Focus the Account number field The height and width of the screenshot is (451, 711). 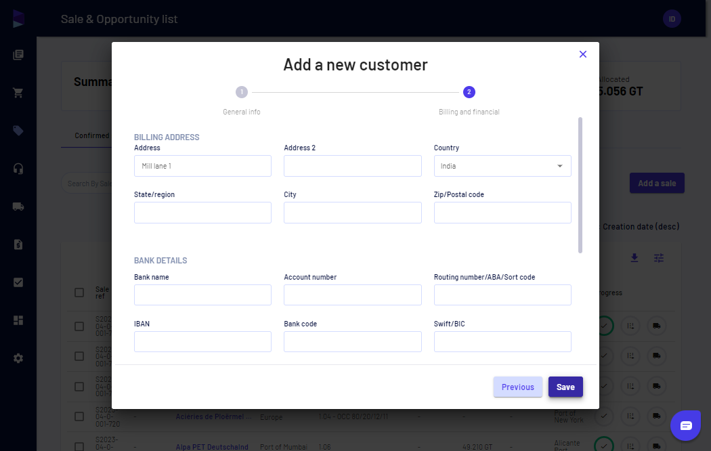click(x=352, y=295)
